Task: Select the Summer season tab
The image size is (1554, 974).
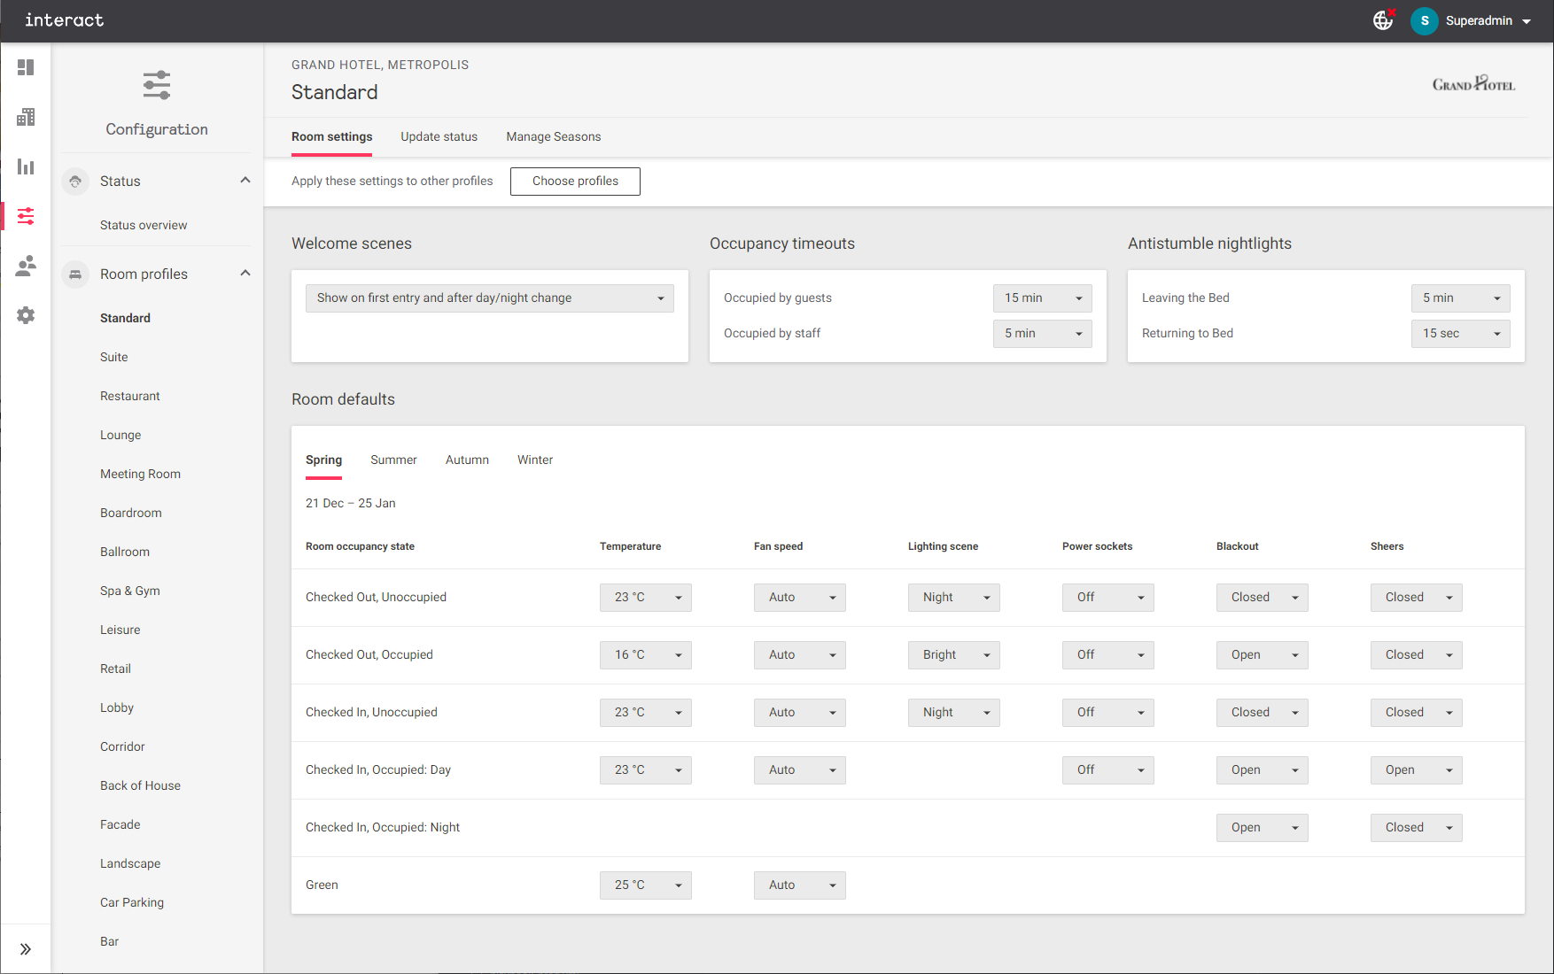Action: [x=393, y=460]
